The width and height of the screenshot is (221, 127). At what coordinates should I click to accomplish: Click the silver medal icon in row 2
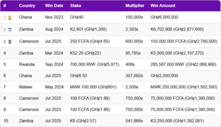pos(10,30)
